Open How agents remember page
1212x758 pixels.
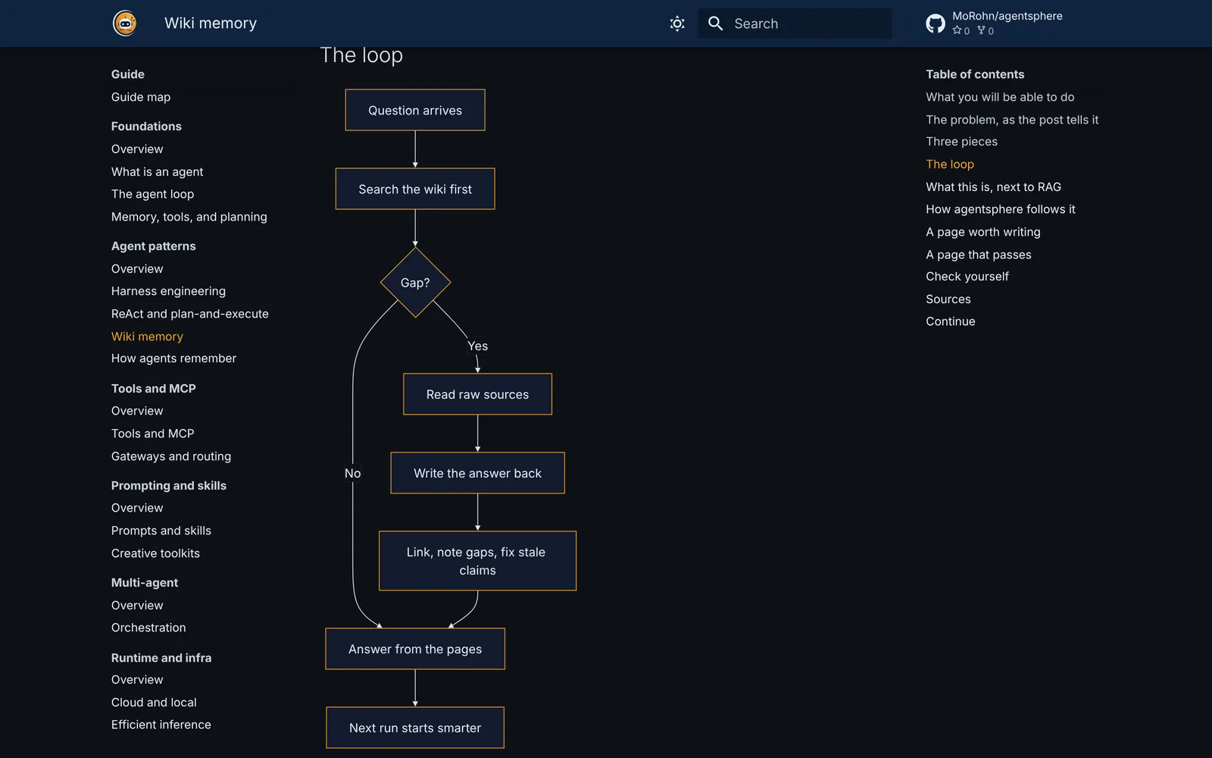[x=173, y=359]
